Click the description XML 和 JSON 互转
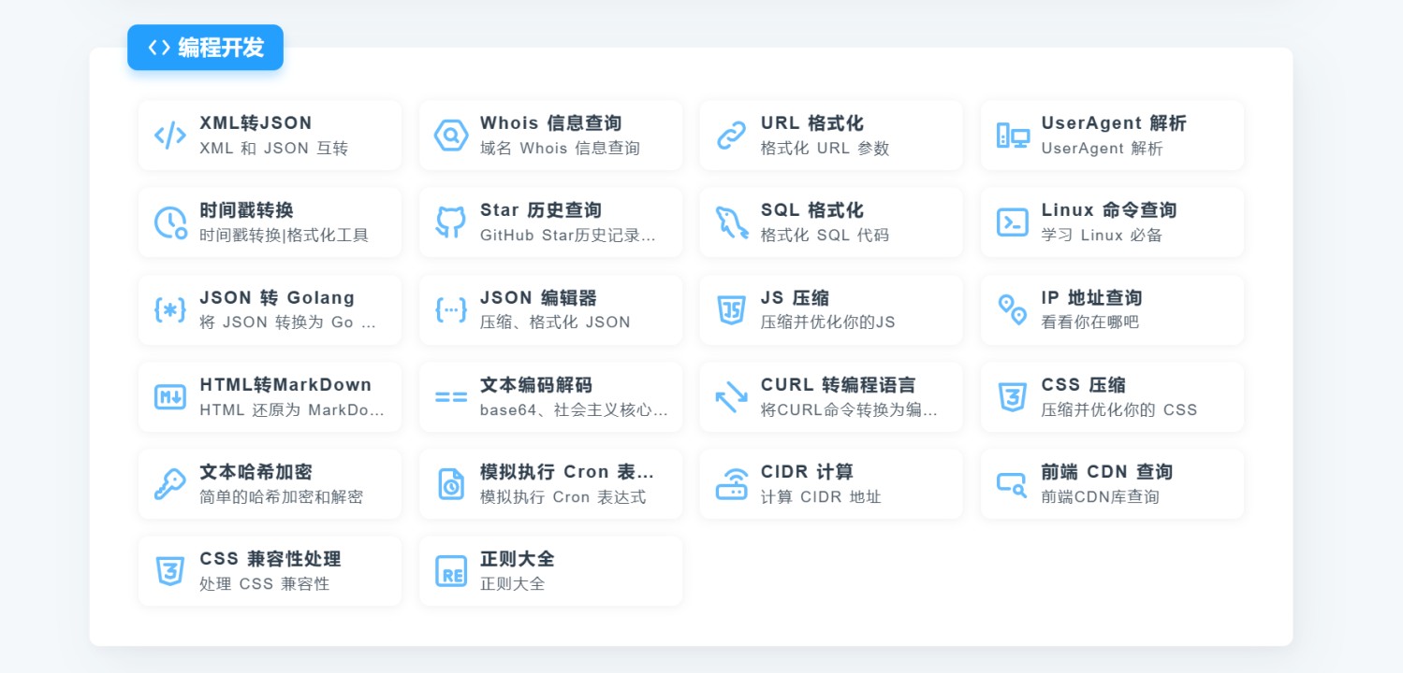This screenshot has height=673, width=1403. (x=273, y=149)
